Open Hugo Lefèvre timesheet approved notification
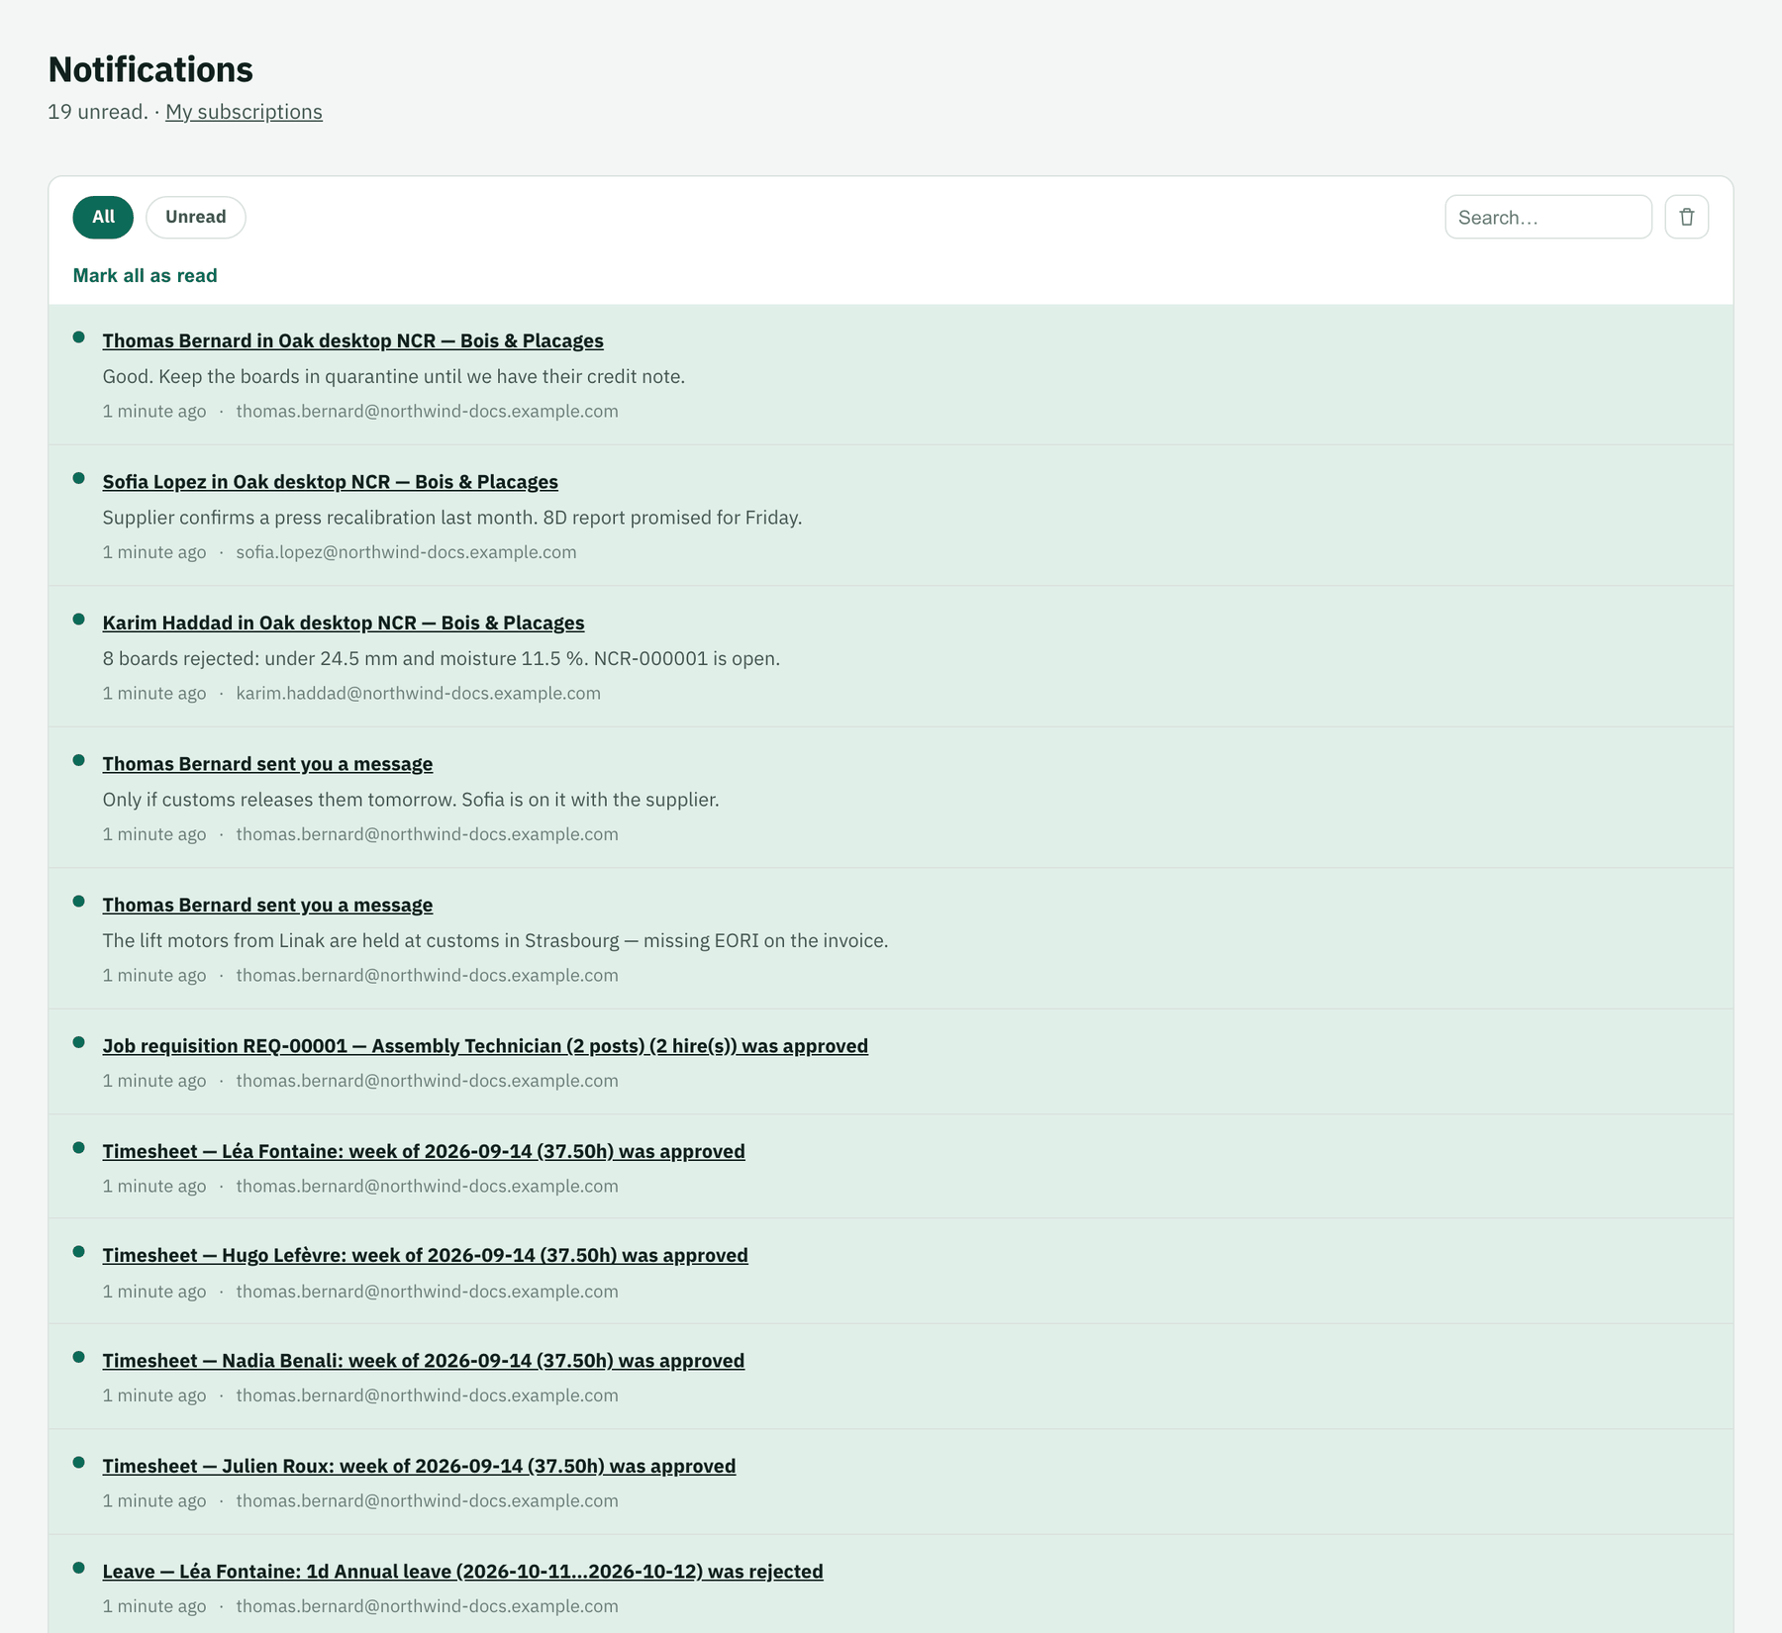 (425, 1255)
